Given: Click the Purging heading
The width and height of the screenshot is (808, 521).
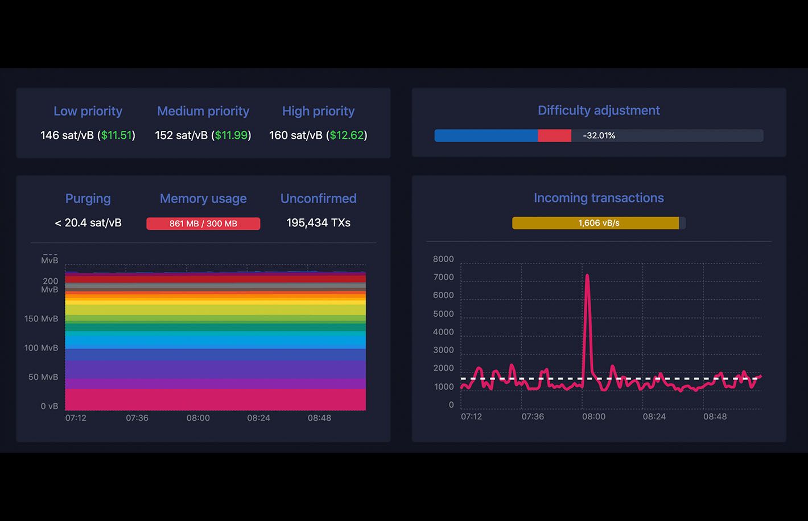Looking at the screenshot, I should coord(88,199).
